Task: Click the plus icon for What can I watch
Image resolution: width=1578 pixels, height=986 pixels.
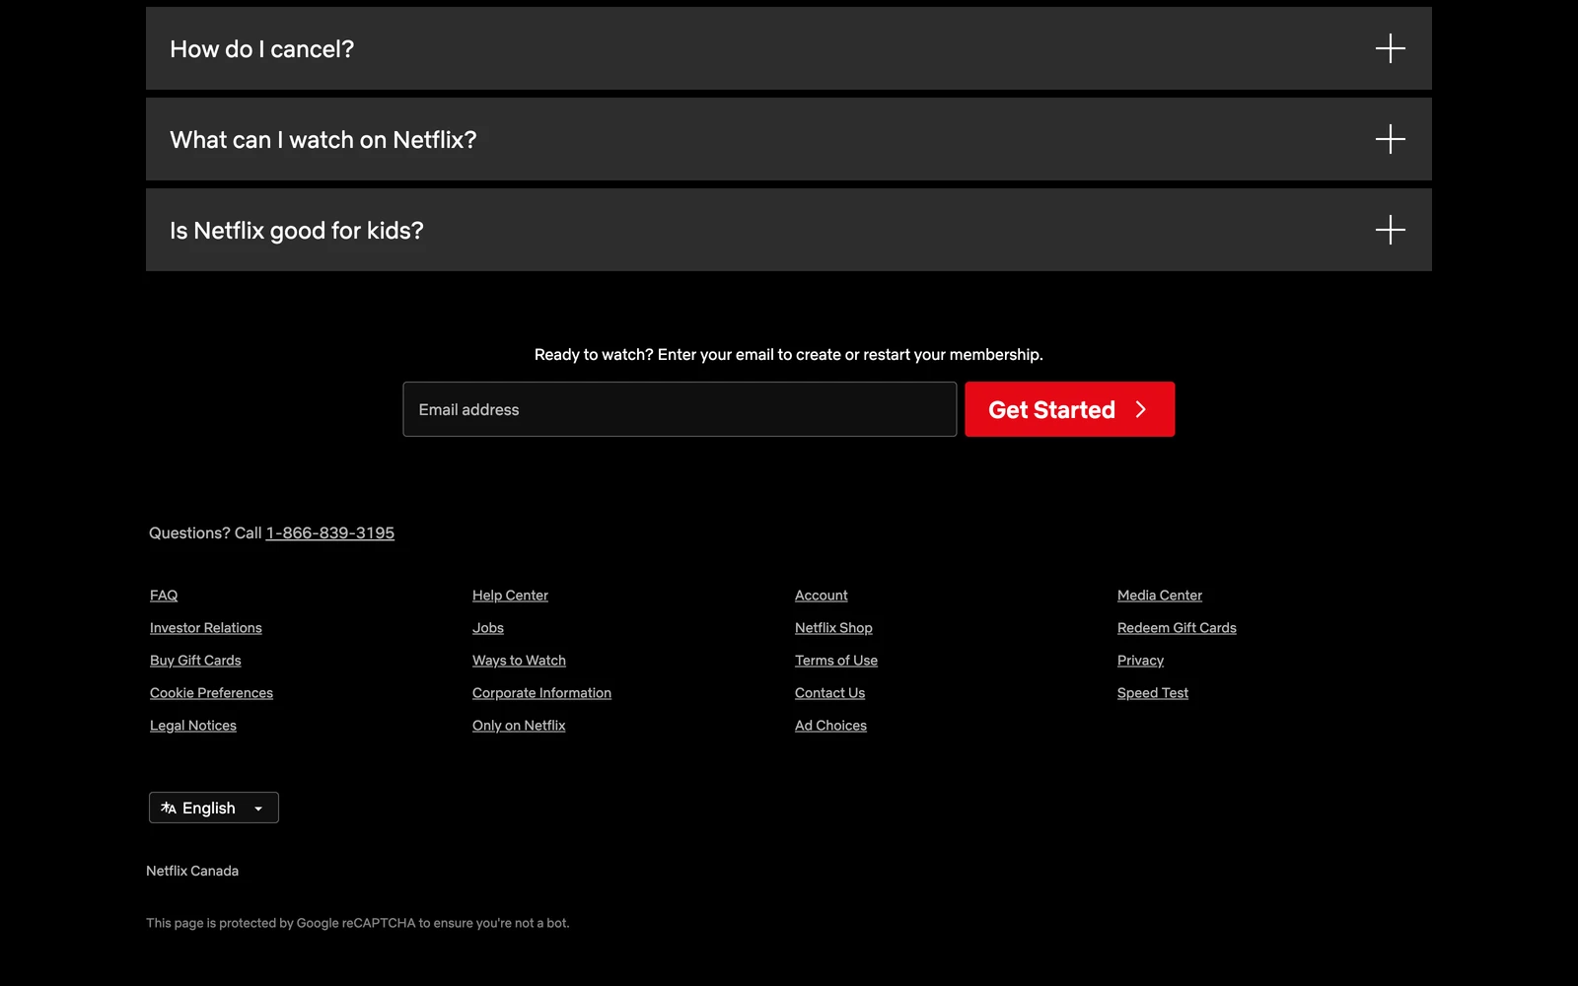Action: click(x=1391, y=139)
